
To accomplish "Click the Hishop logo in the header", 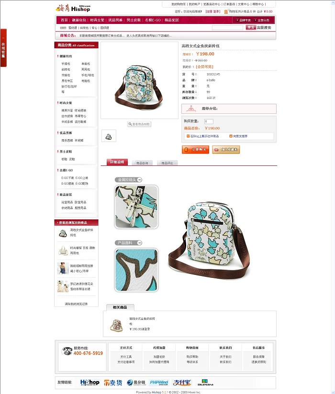I will pos(73,8).
